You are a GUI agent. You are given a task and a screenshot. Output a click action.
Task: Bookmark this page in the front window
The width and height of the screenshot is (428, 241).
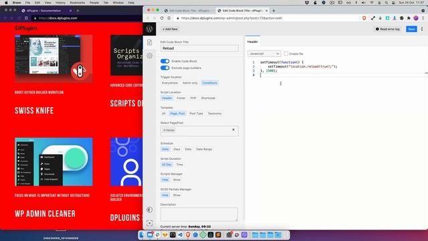coord(169,18)
